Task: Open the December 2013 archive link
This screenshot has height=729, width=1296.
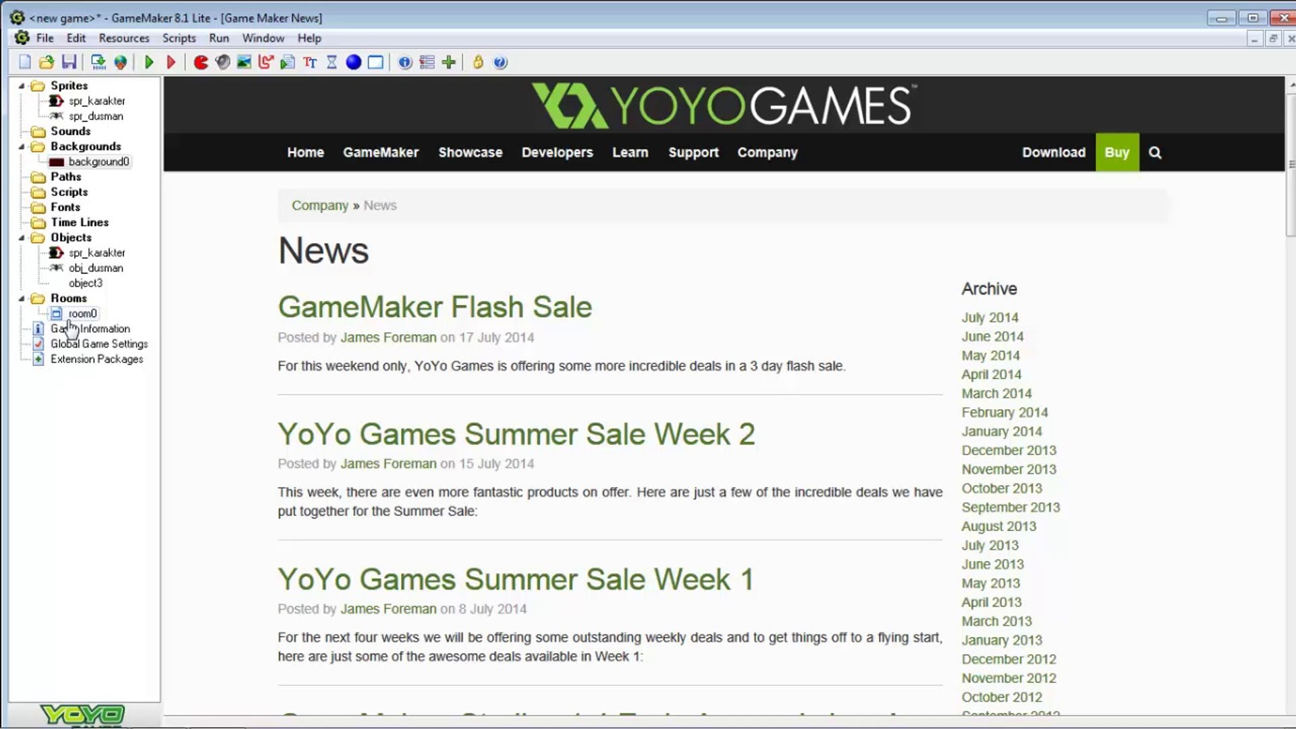Action: 1008,450
